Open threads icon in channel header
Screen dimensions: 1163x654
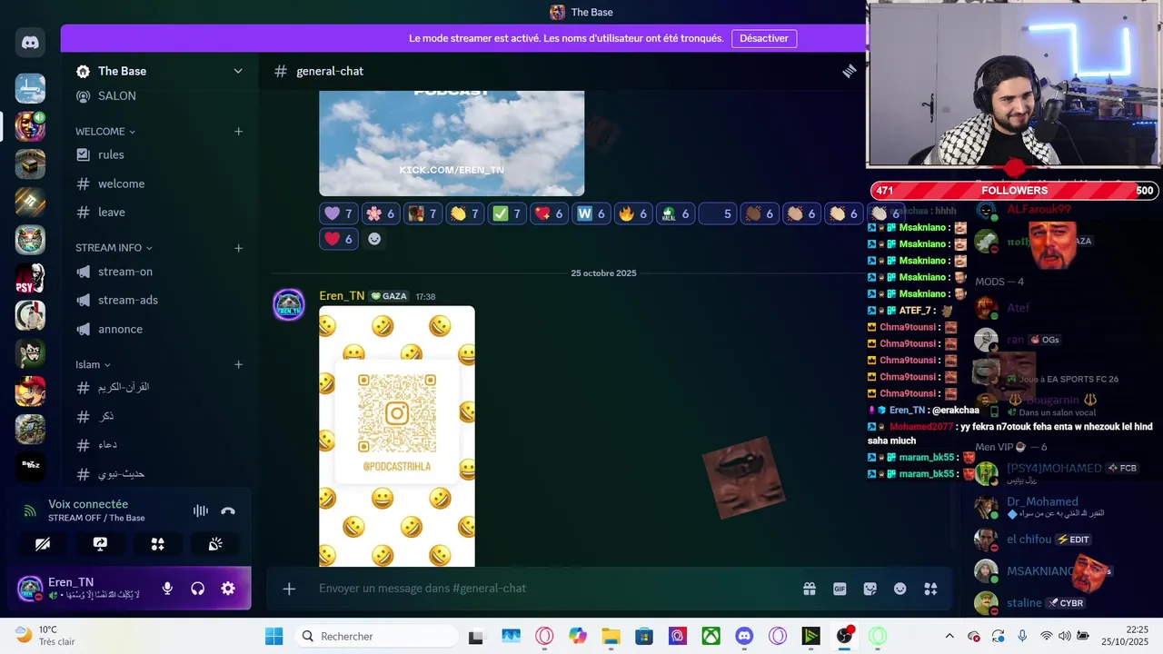pos(849,71)
